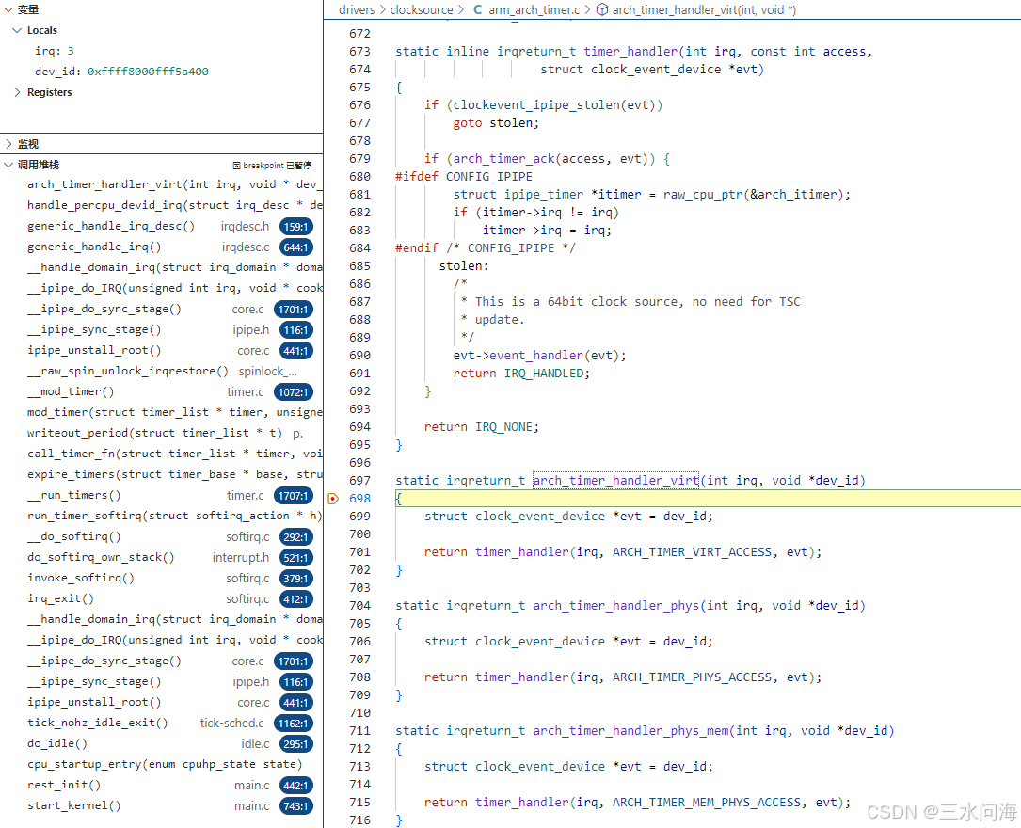1021x828 pixels.
Task: Click IRQ_NONE on line 694
Action: (504, 427)
